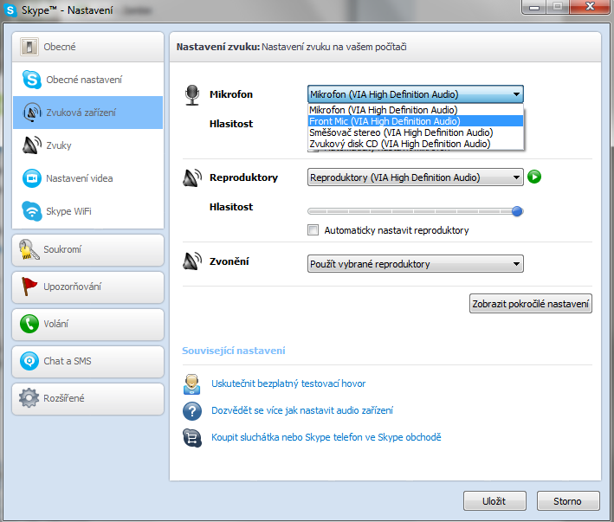
Task: Open the Soukromí section
Action: pos(87,250)
